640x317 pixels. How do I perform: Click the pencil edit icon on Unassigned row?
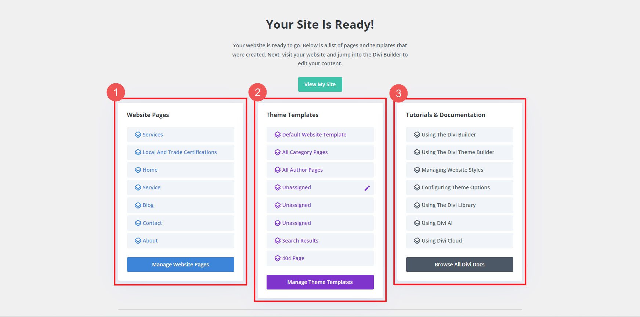pos(367,188)
